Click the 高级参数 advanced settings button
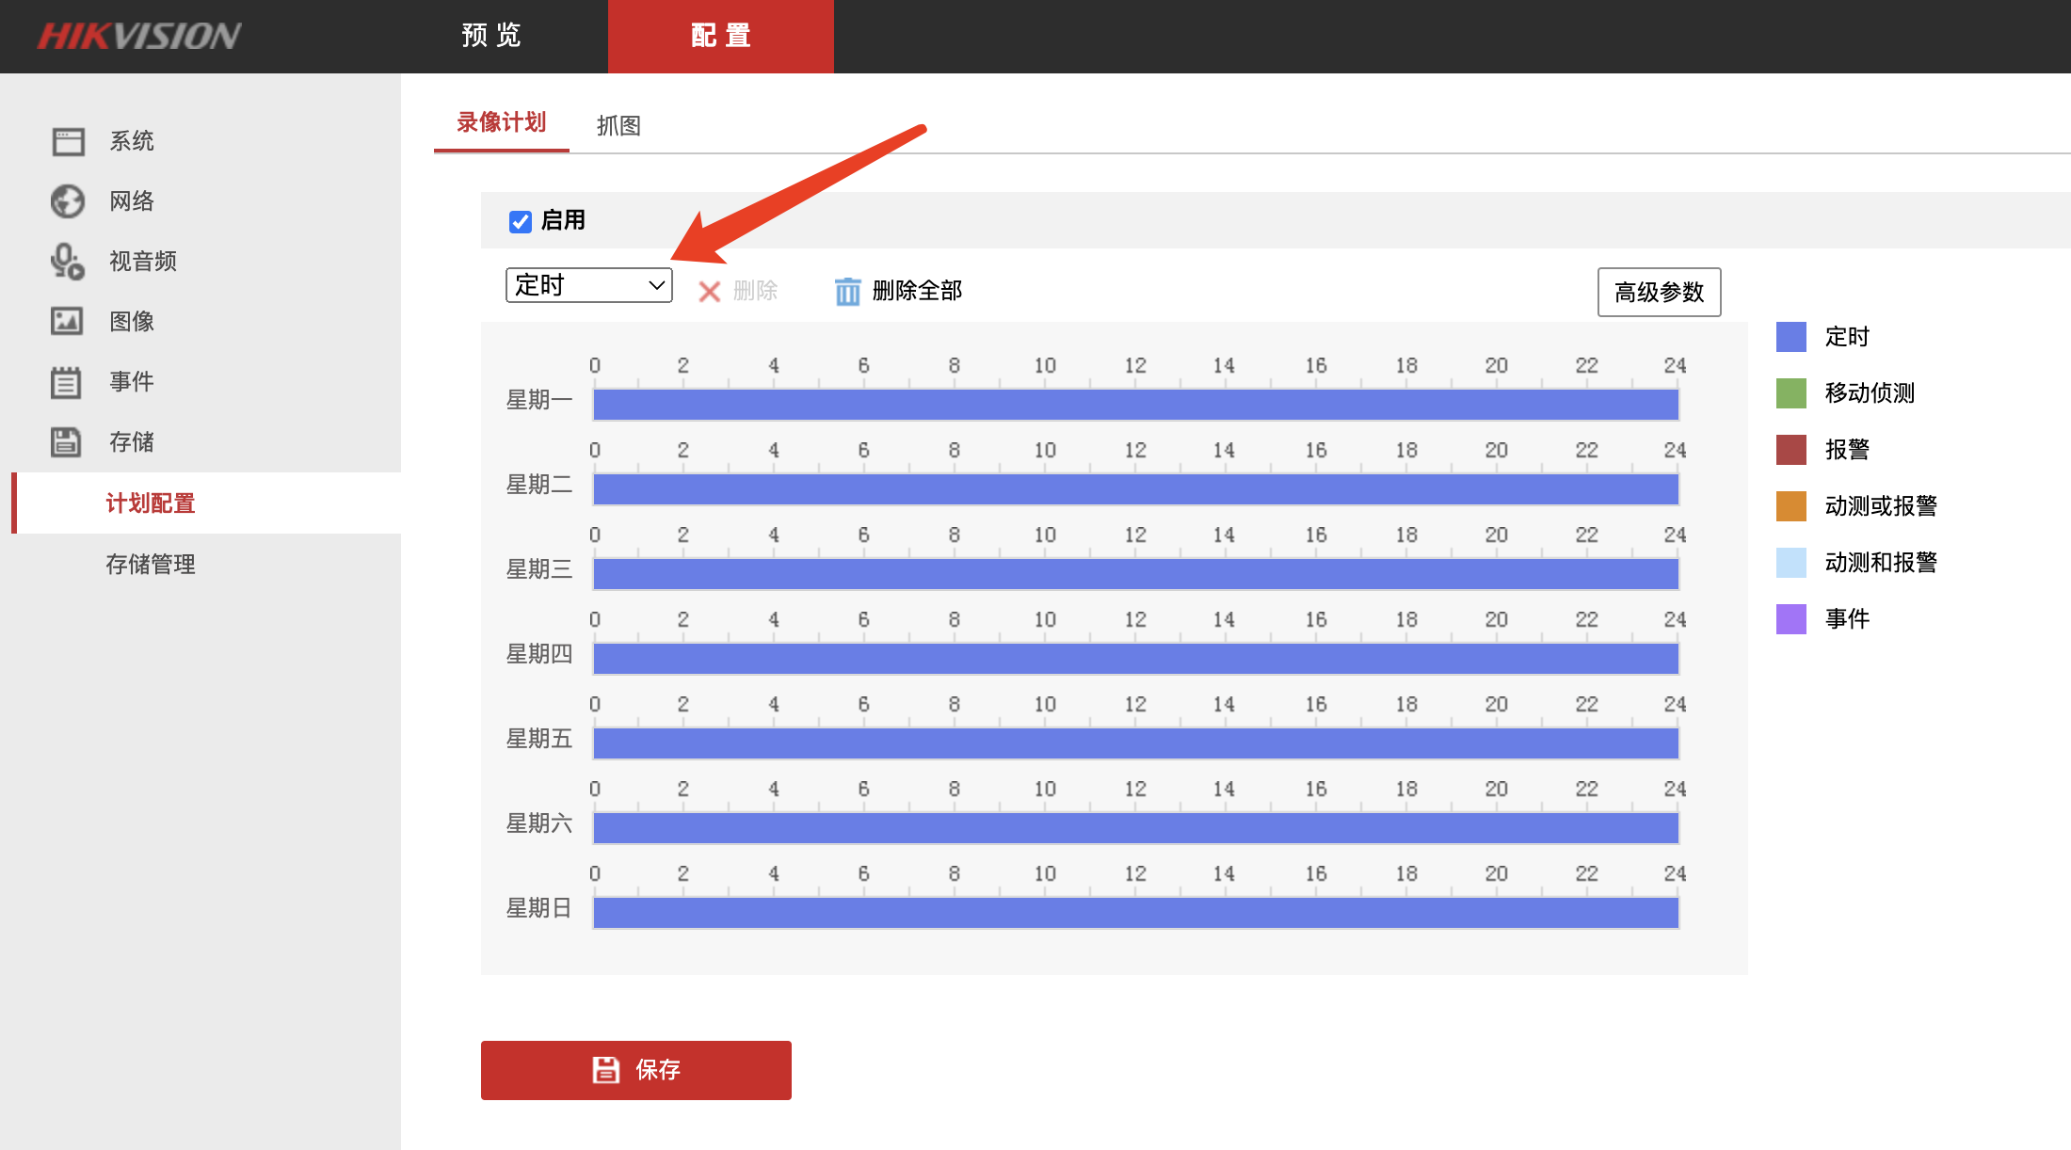2071x1150 pixels. 1659,292
